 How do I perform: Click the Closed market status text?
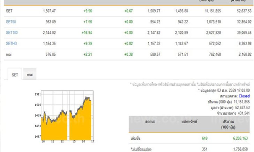(244, 96)
